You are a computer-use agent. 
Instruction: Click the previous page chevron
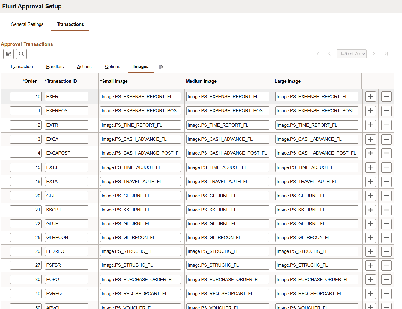click(329, 54)
